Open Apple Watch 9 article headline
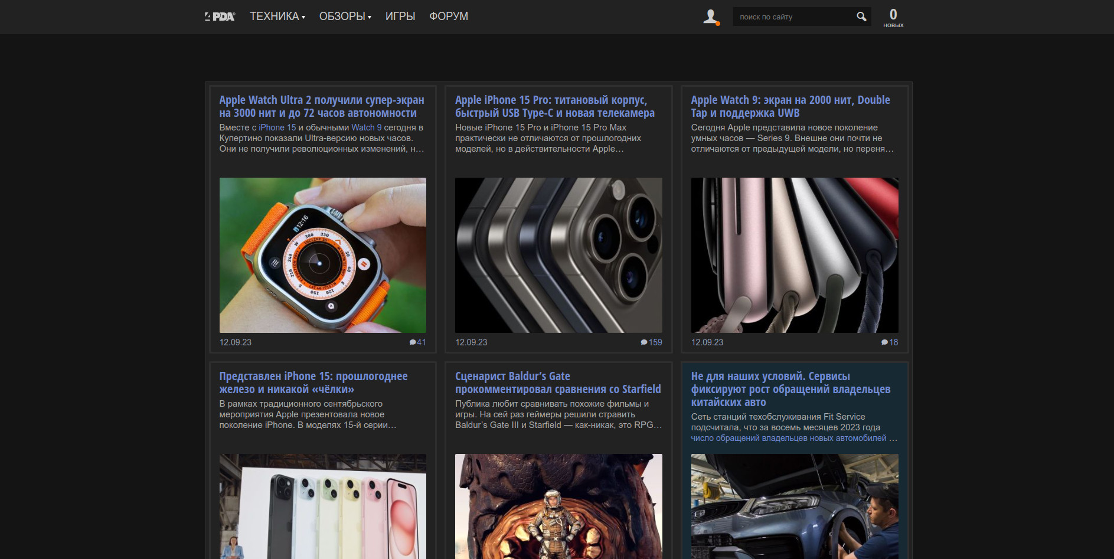1114x559 pixels. 790,106
